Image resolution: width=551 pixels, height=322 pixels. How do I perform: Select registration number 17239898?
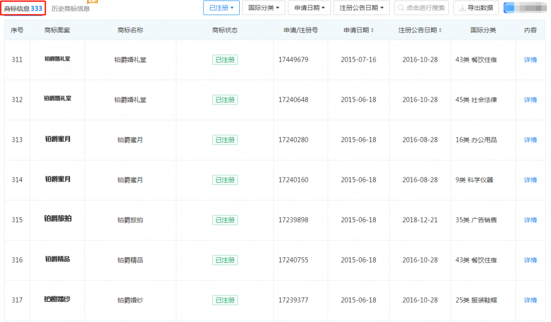coord(293,220)
